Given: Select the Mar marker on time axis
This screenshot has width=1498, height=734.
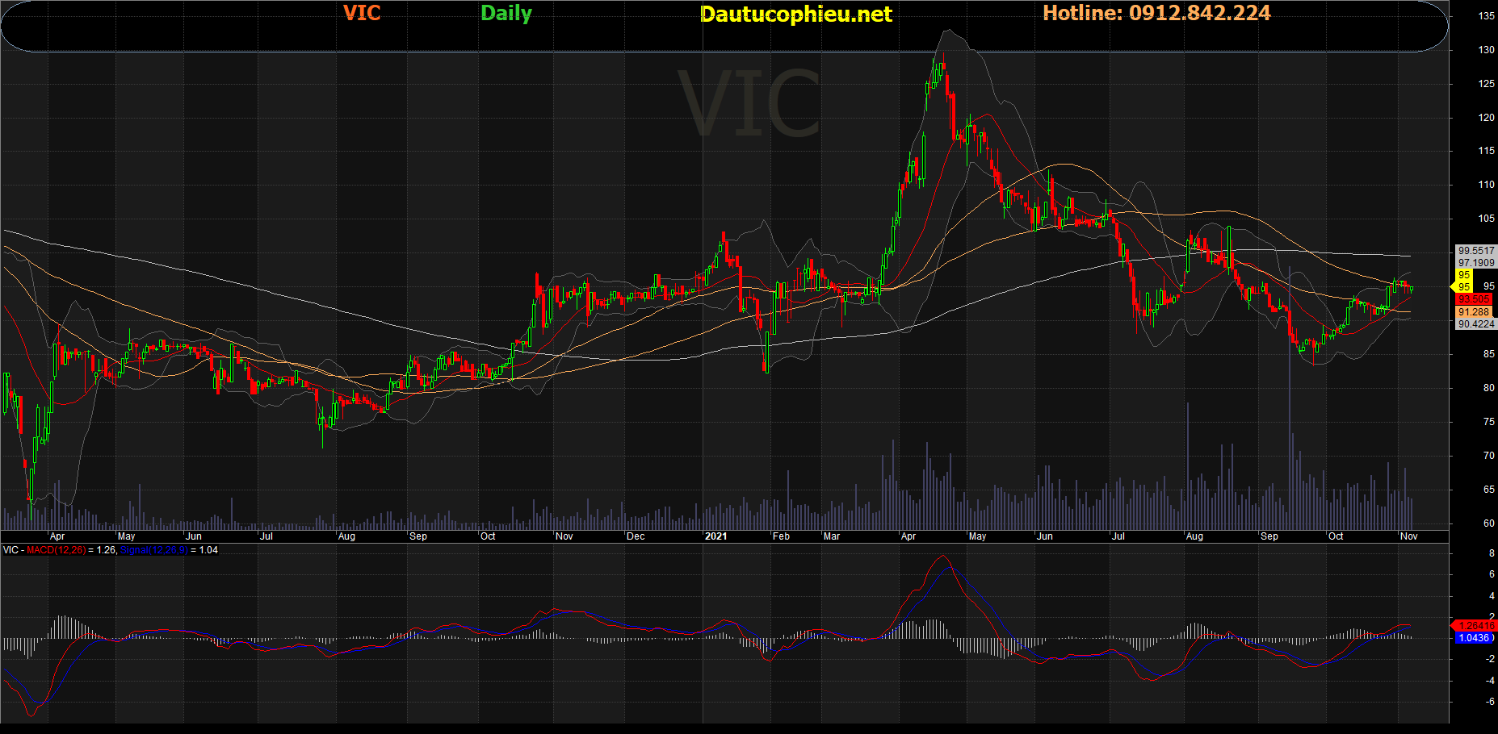Looking at the screenshot, I should [831, 536].
